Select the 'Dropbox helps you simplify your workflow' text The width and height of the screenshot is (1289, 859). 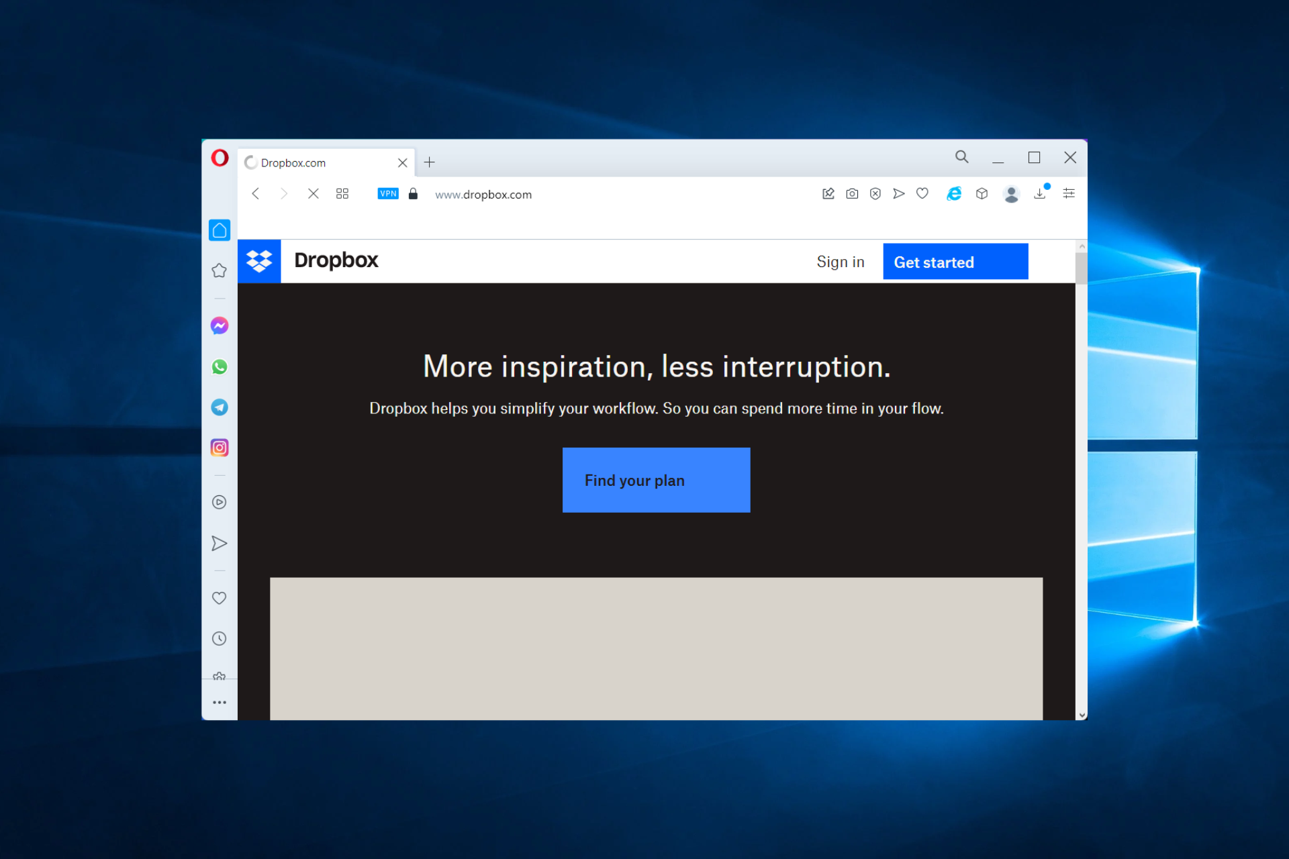coord(657,409)
